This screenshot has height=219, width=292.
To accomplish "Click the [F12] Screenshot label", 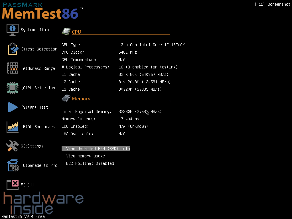I will [272, 4].
